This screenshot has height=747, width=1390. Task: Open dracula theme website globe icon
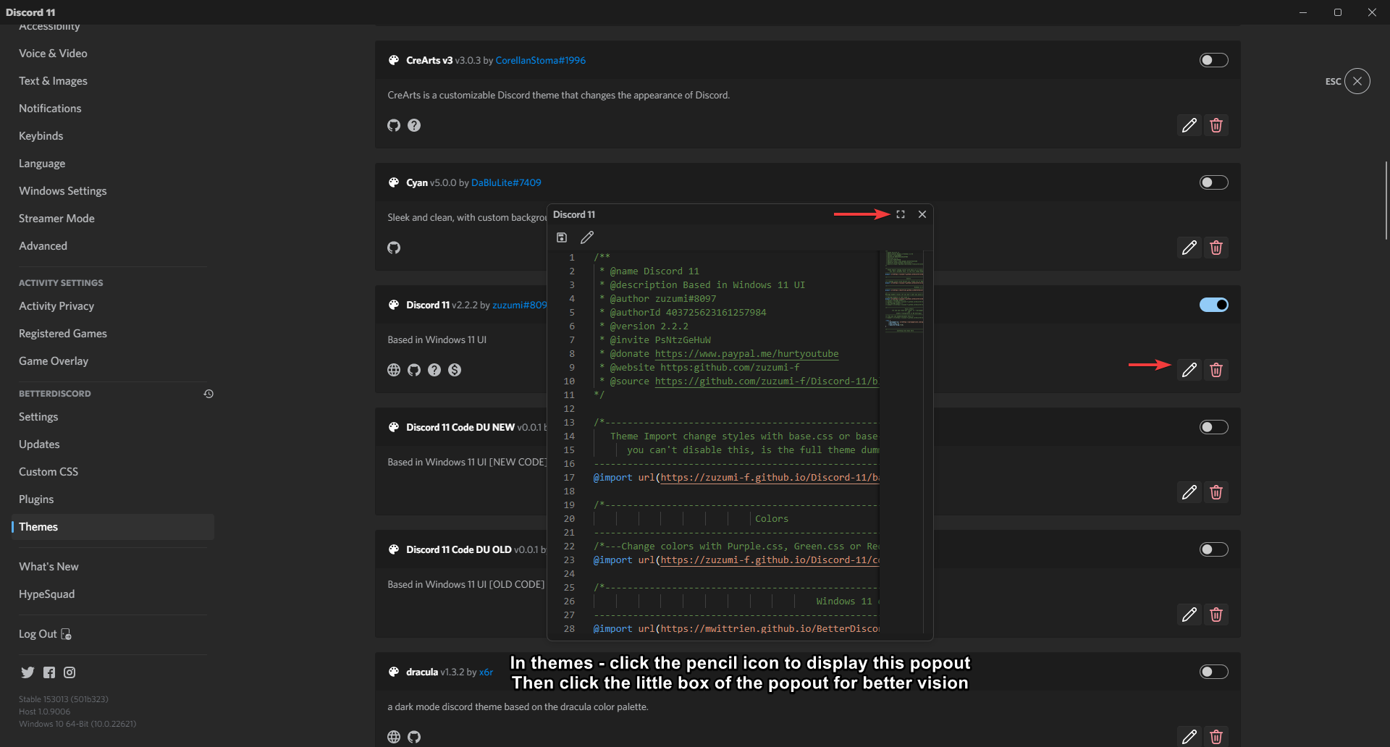coord(394,737)
